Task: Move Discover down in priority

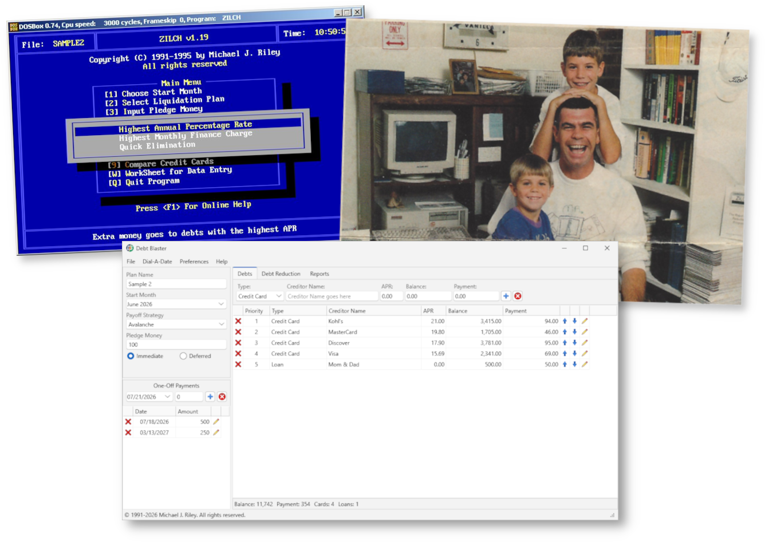Action: (574, 343)
